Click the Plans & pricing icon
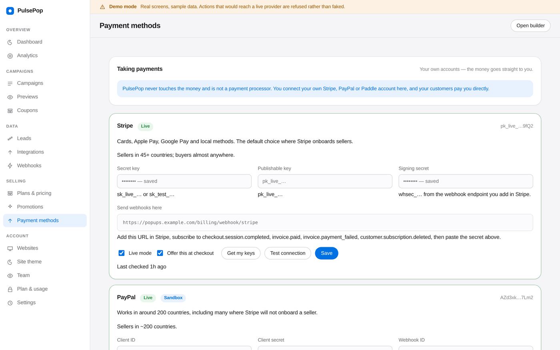The height and width of the screenshot is (350, 560). point(10,194)
